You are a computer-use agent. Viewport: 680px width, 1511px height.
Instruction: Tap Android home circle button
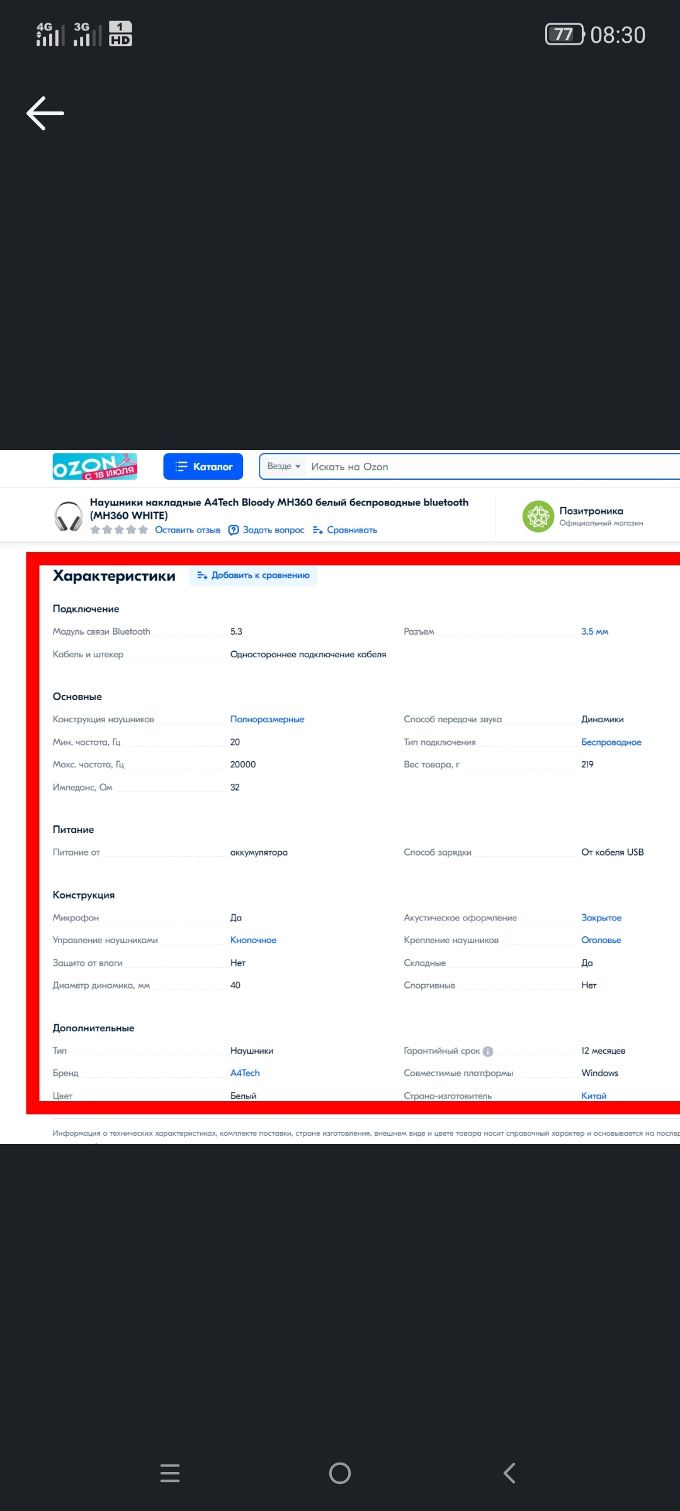tap(340, 1473)
